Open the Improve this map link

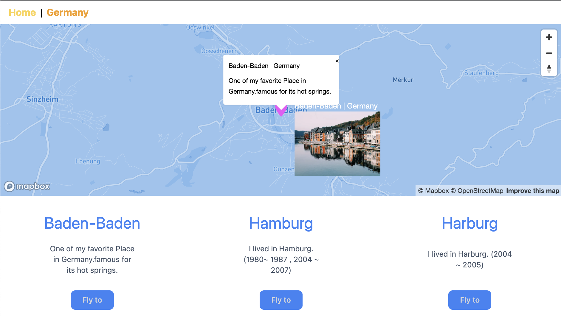pyautogui.click(x=532, y=190)
